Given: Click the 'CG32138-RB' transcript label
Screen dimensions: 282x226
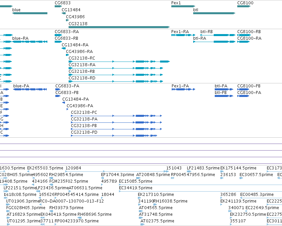Looking at the screenshot, I should pyautogui.click(x=82, y=71).
